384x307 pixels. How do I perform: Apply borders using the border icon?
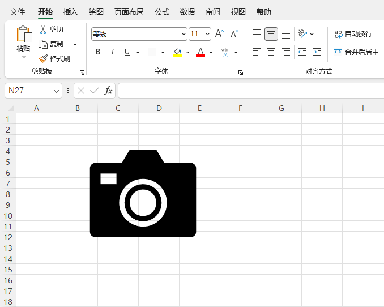(152, 52)
